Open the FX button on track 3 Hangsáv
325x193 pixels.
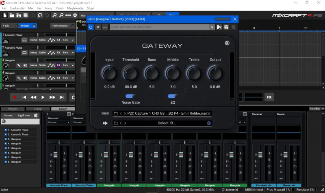tap(58, 65)
